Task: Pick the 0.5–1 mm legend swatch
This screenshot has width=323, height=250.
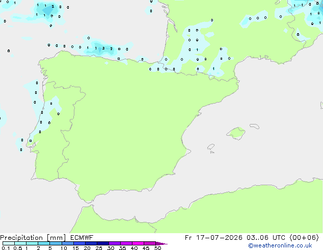Action: 20,243
